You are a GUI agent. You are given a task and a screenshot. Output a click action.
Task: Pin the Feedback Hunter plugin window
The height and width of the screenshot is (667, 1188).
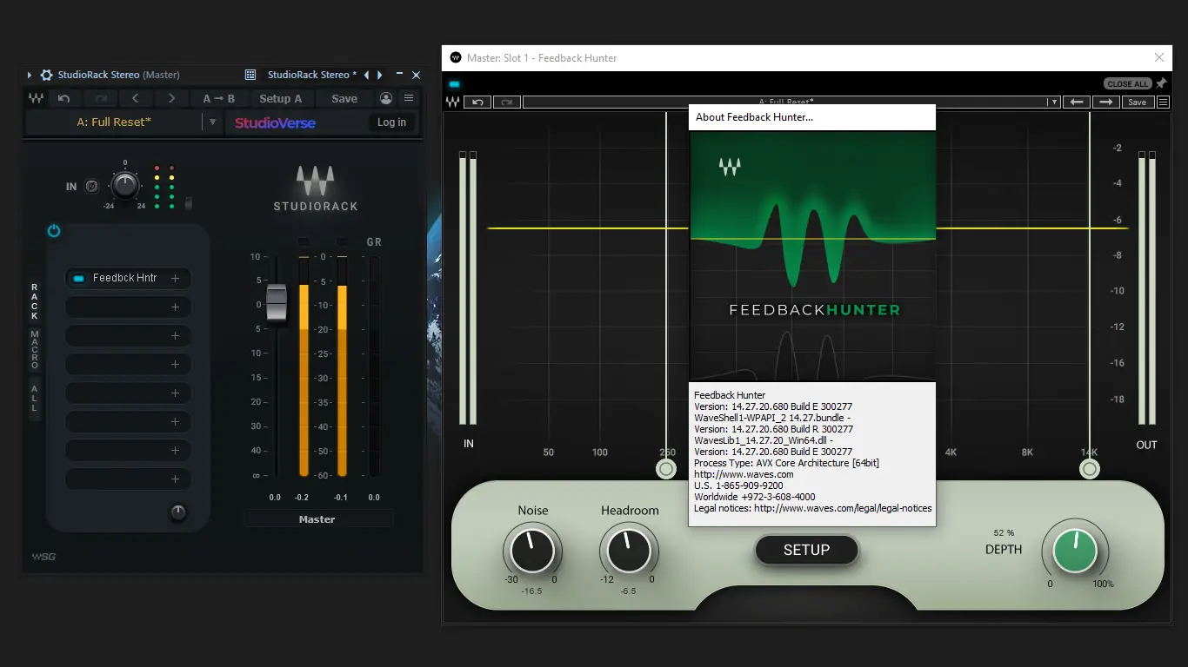(1161, 83)
